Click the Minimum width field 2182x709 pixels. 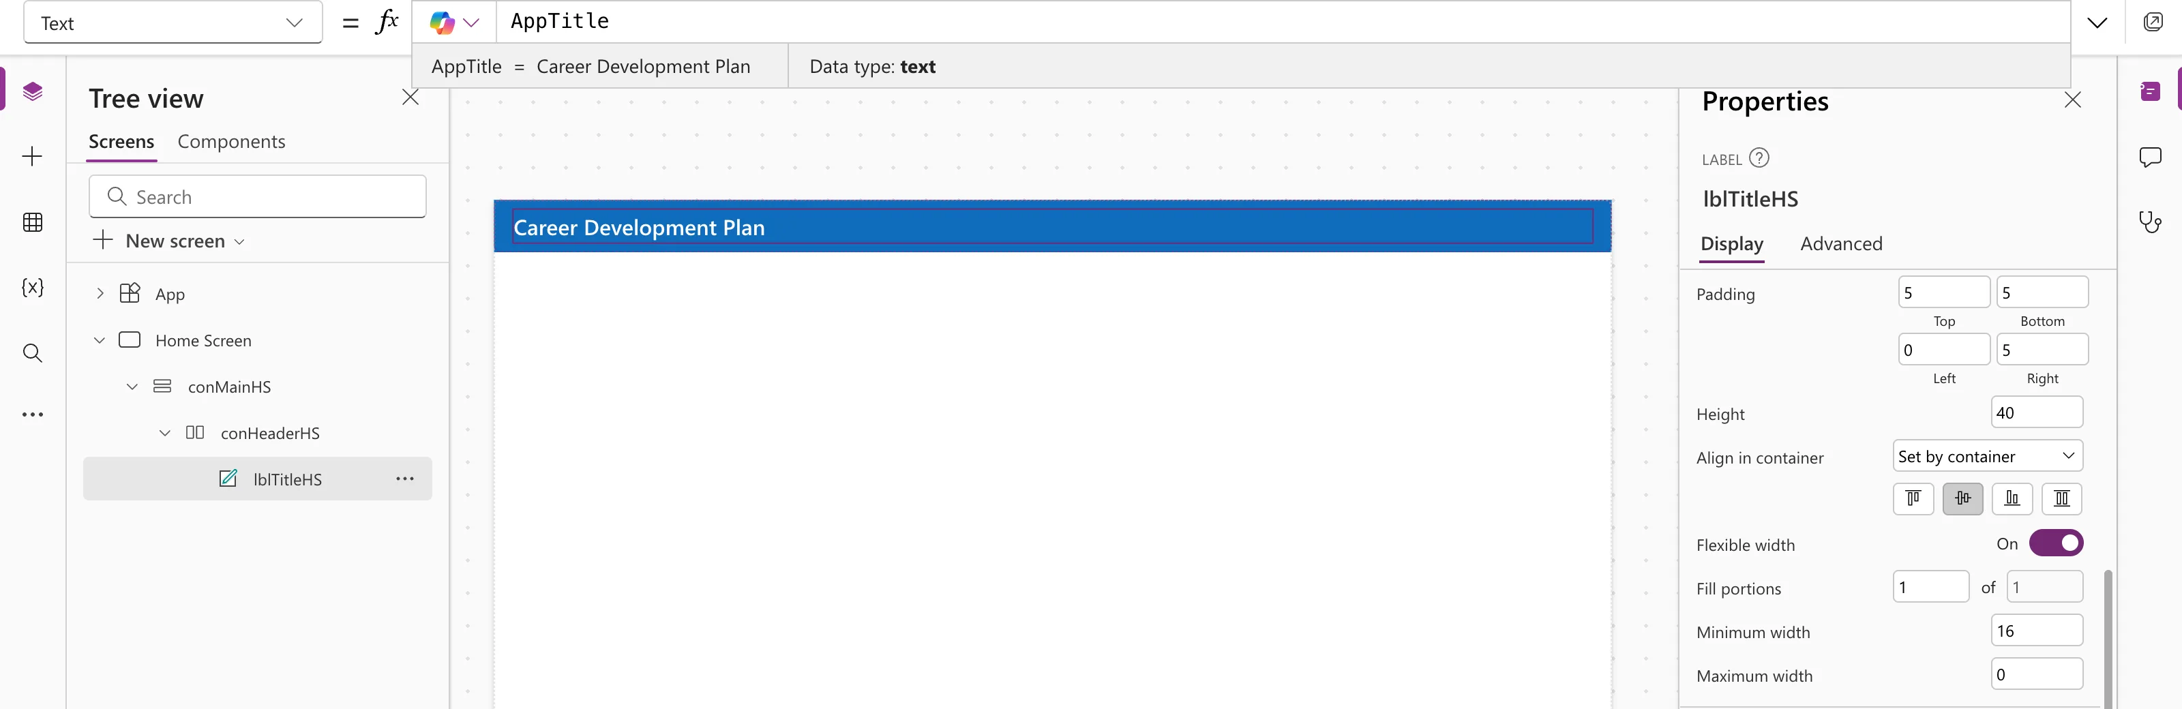point(2036,630)
